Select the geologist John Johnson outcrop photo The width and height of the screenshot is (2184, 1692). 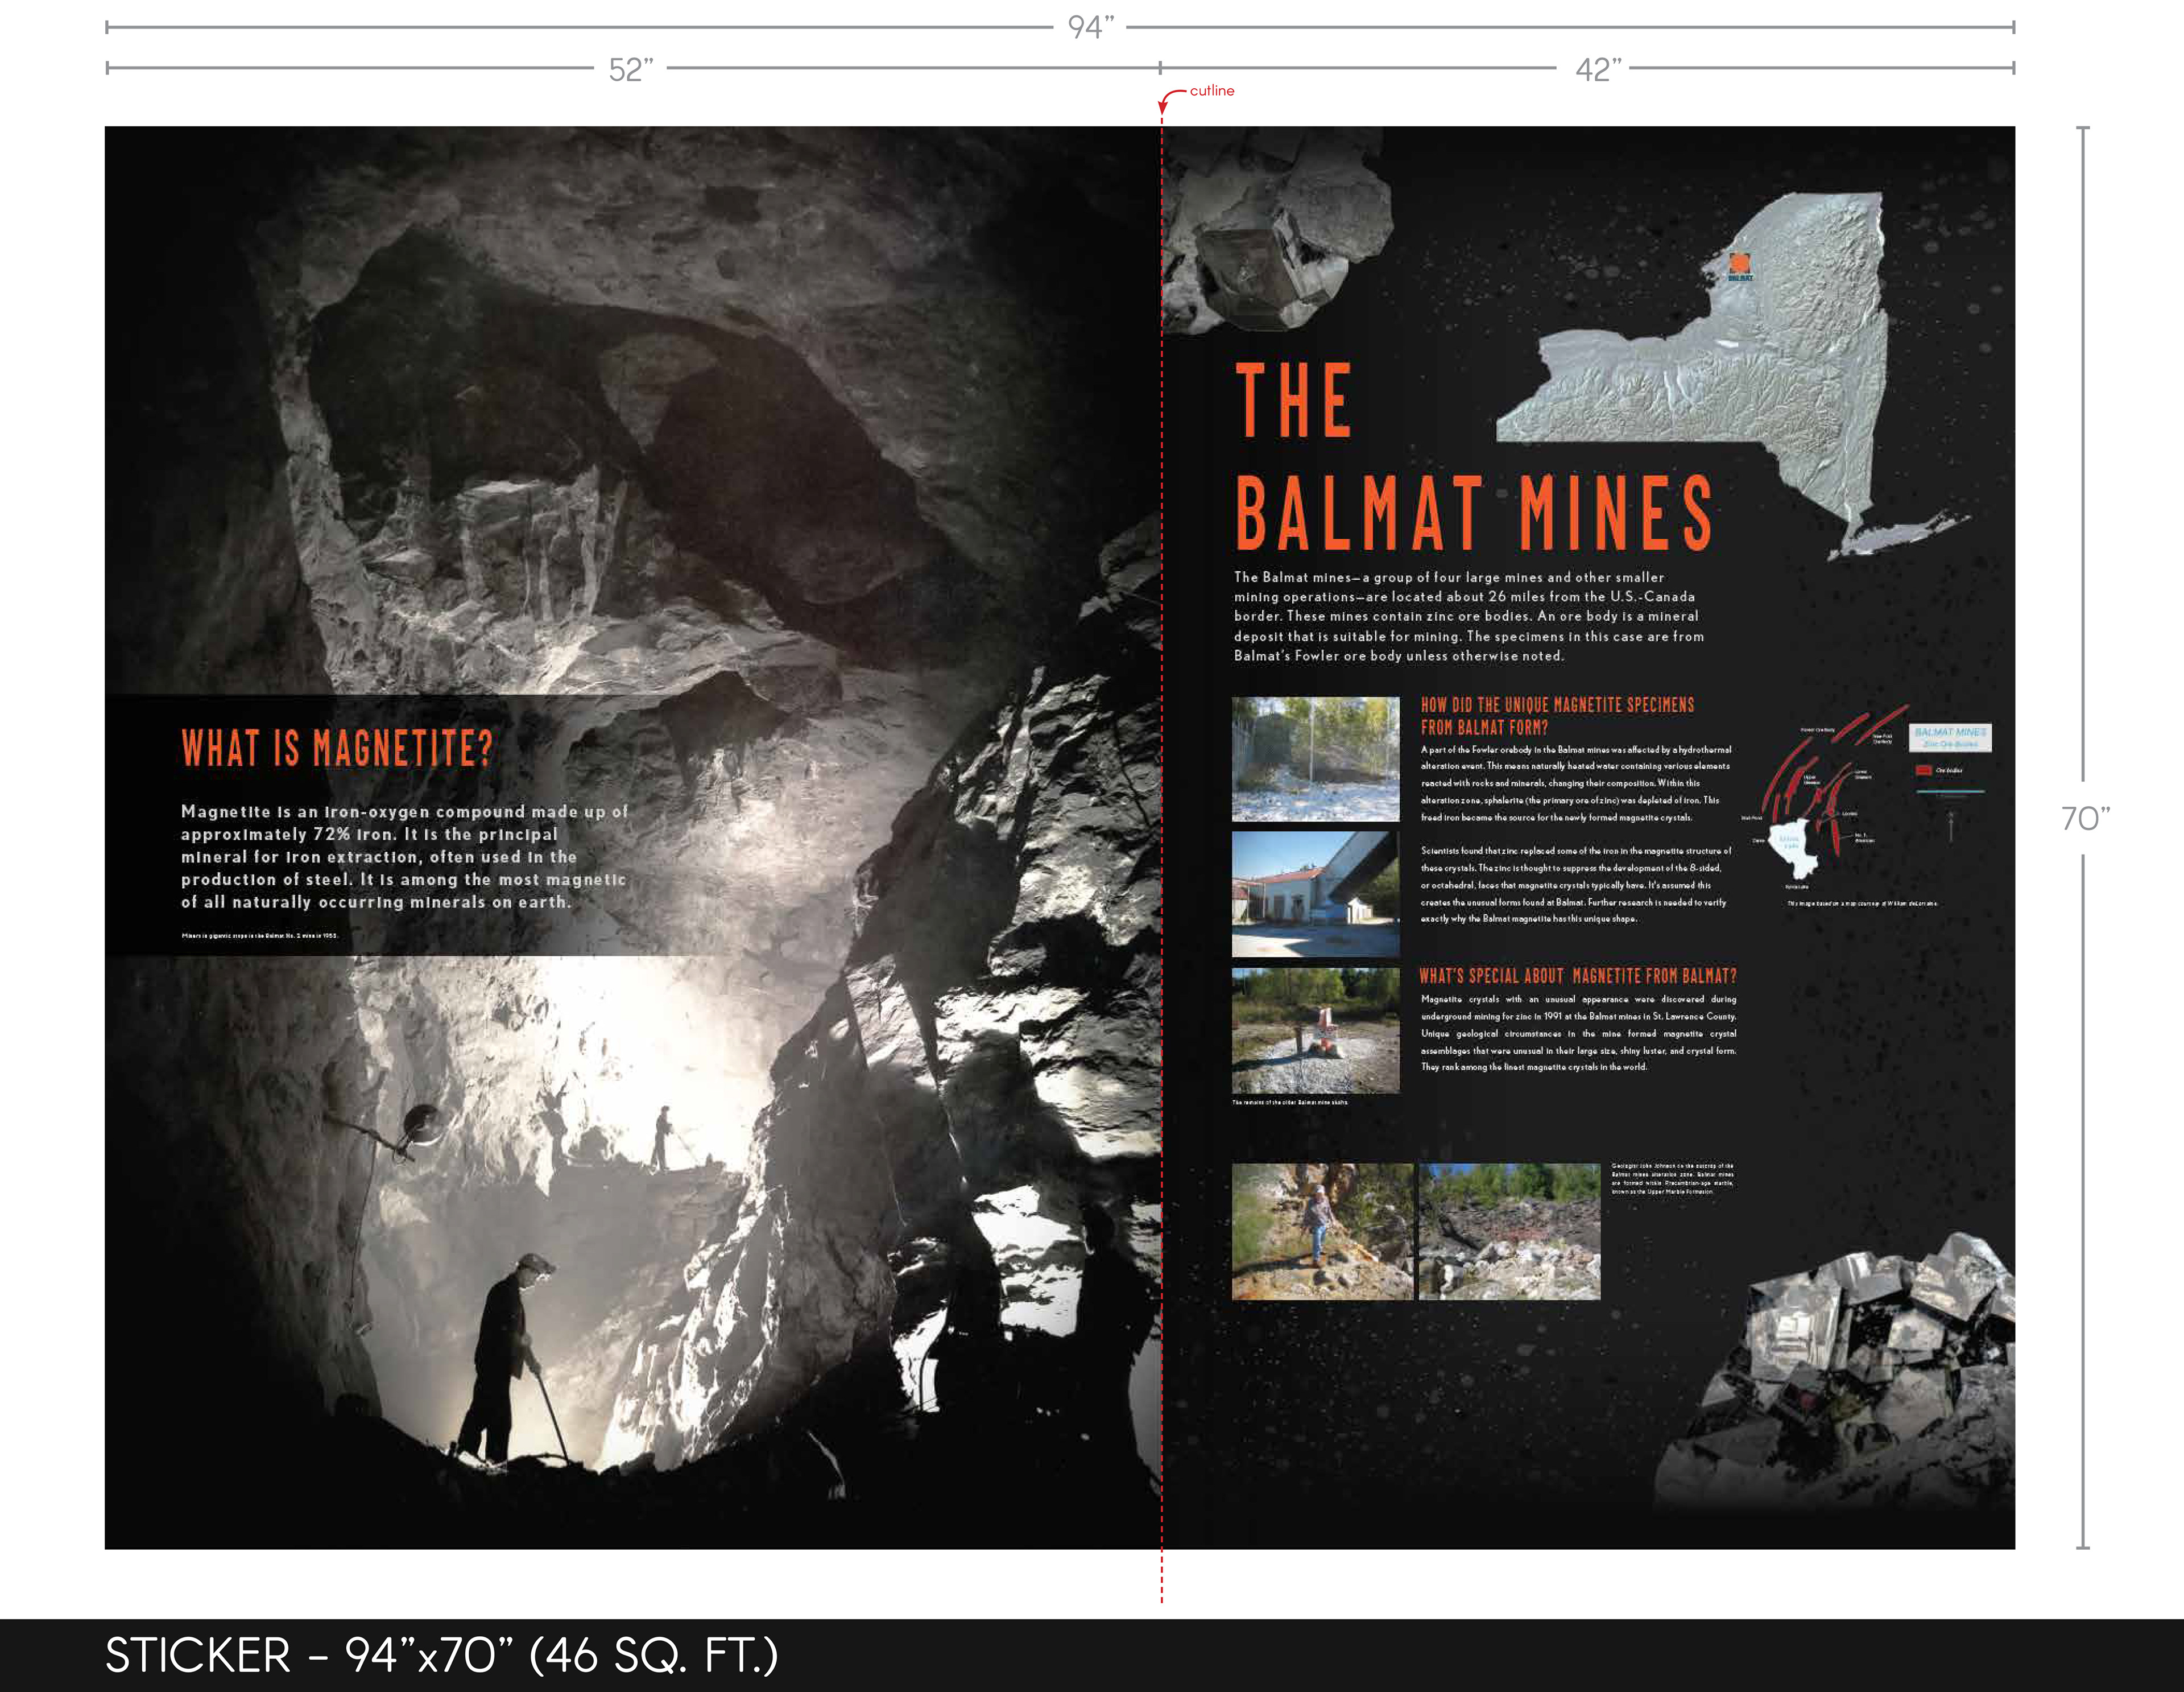click(x=1322, y=1232)
